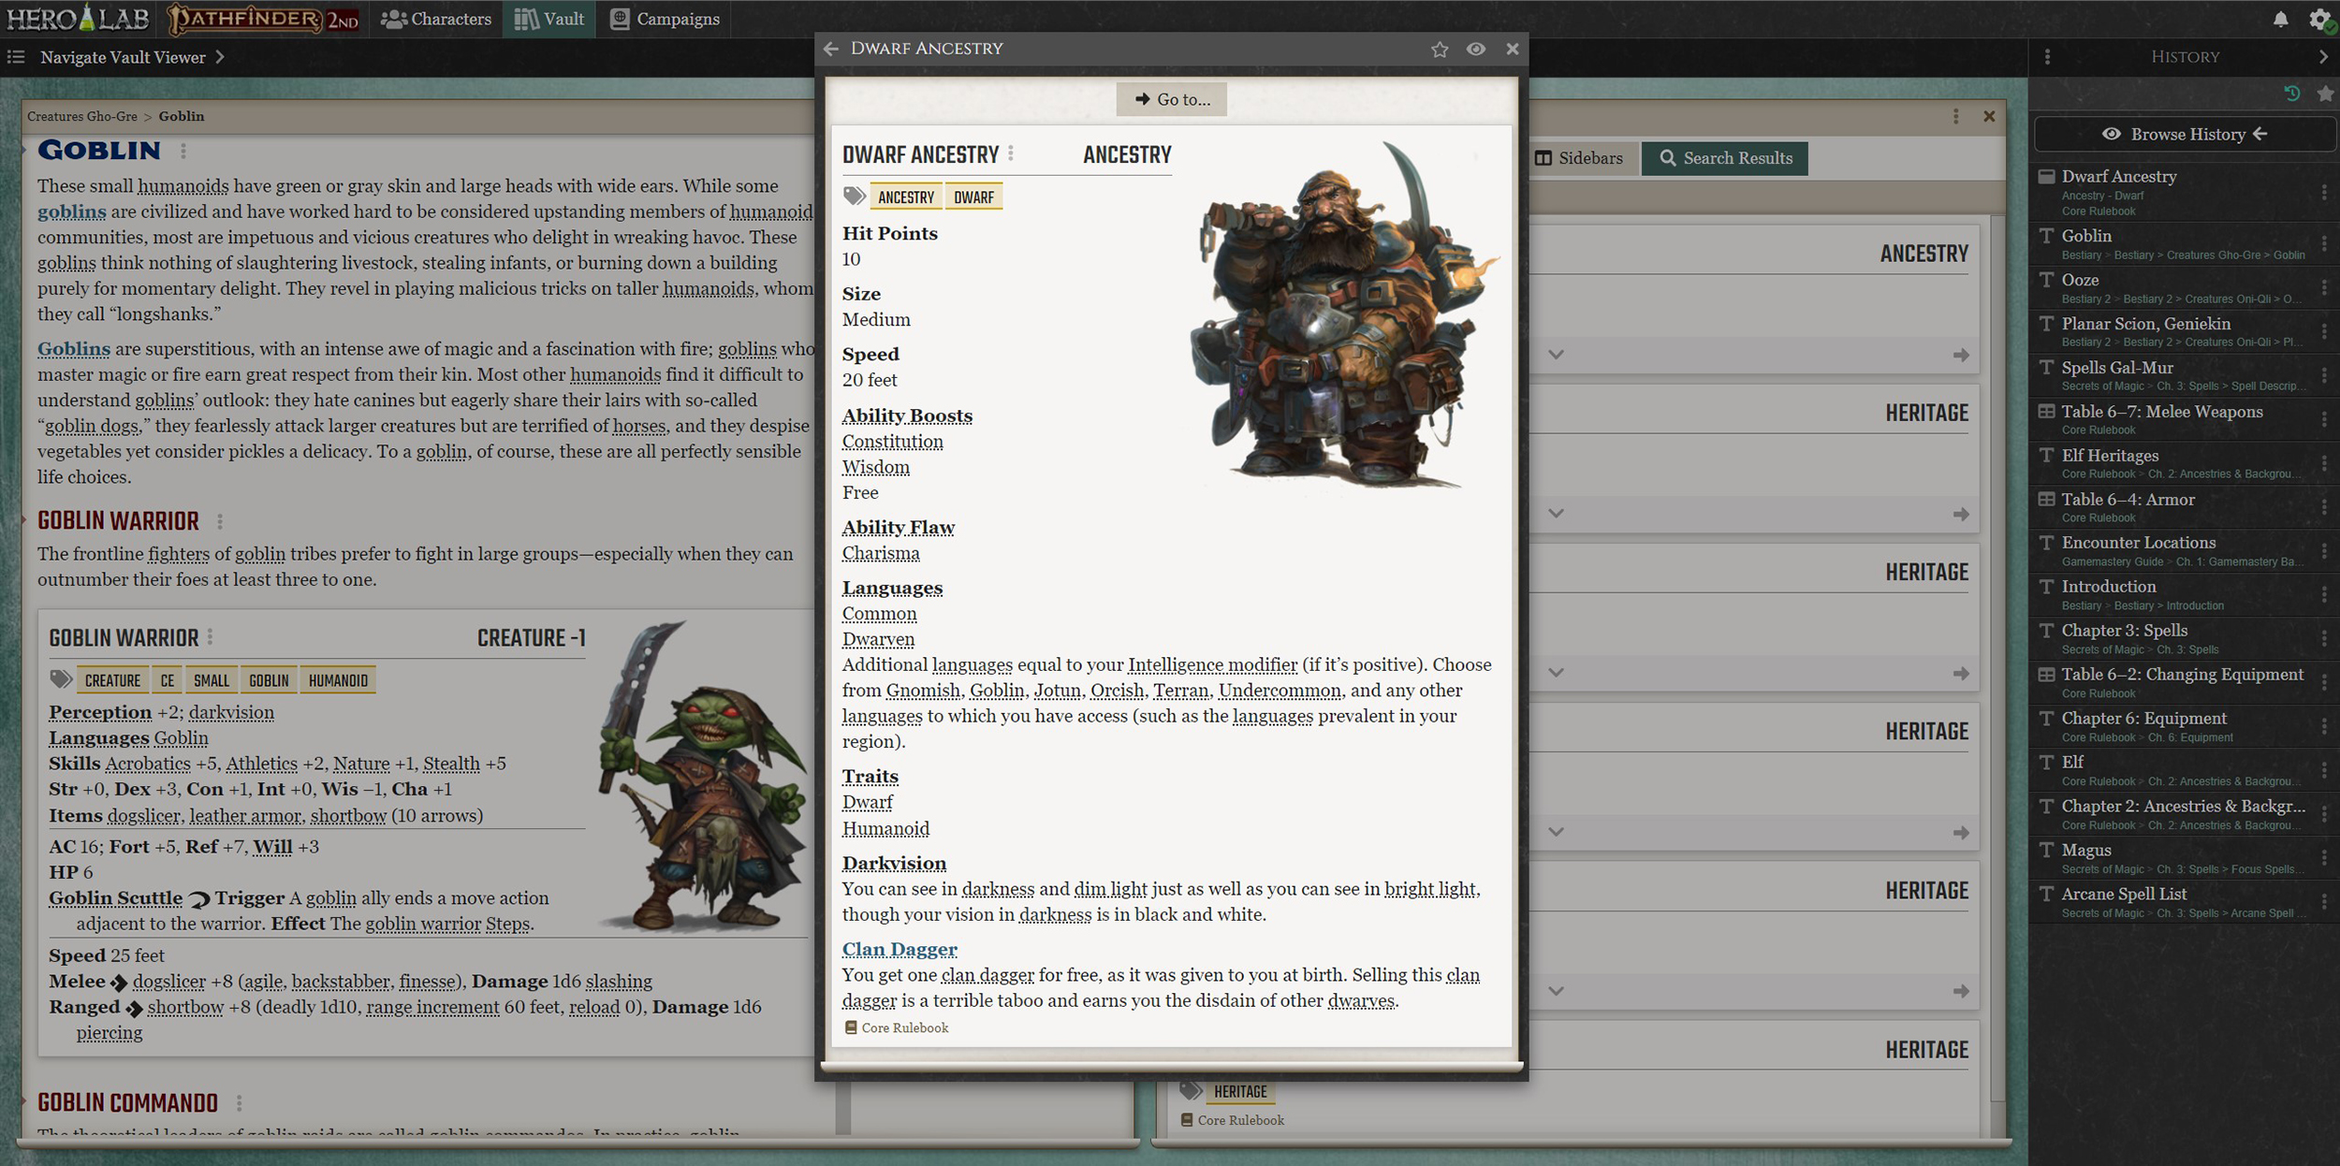Click the CE trait tag

[x=168, y=680]
